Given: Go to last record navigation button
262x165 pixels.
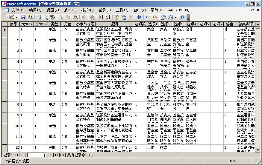Looking at the screenshot, I should [x=56, y=155].
